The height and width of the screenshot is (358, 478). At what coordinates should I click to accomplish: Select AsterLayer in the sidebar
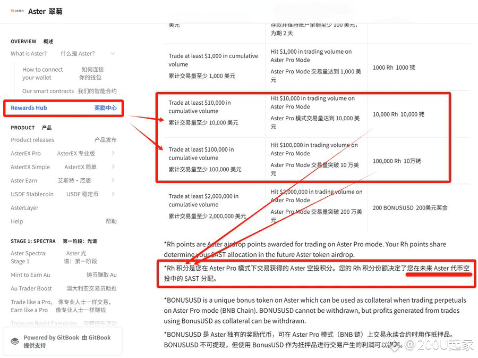point(24,208)
